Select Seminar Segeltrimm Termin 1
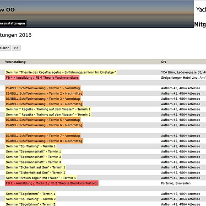This screenshot has width=206, height=206. [x=31, y=194]
